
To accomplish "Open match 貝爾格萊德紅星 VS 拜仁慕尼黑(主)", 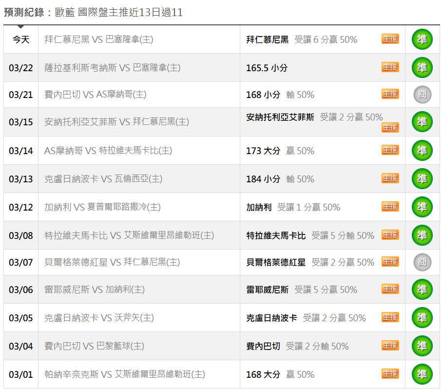I will click(112, 262).
